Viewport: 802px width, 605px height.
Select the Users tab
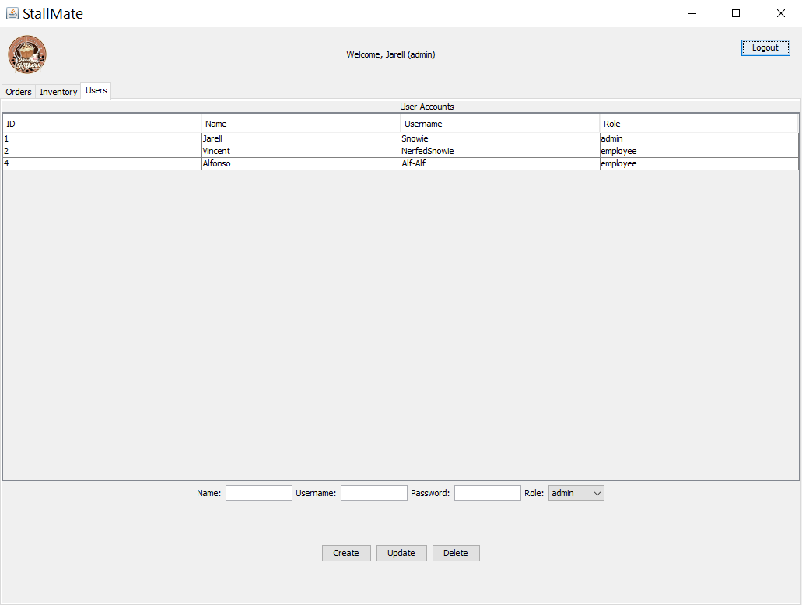96,90
